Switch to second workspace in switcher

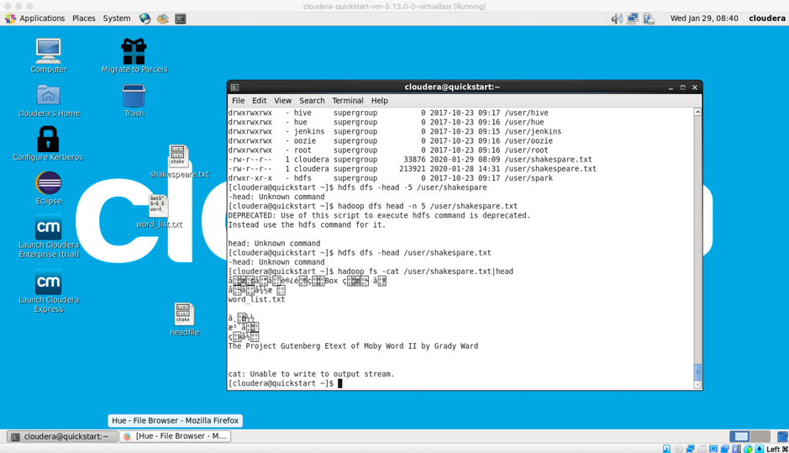tap(760, 436)
